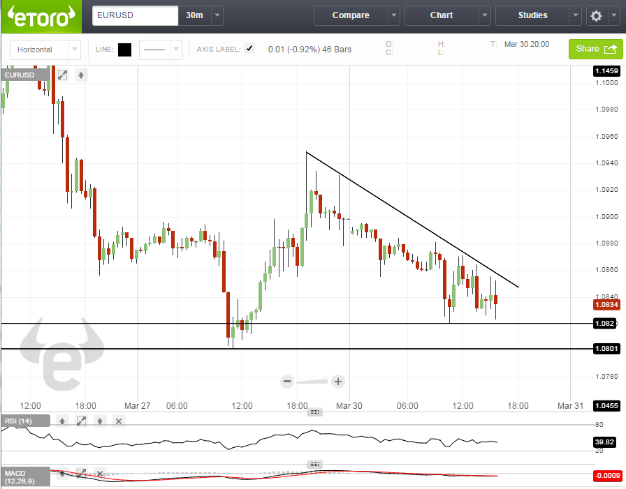Expand the Studies dropdown arrow
Screen dimensions: 626x489
(x=576, y=15)
